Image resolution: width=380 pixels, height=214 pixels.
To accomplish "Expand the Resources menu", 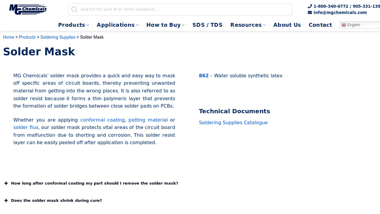I will tap(247, 25).
